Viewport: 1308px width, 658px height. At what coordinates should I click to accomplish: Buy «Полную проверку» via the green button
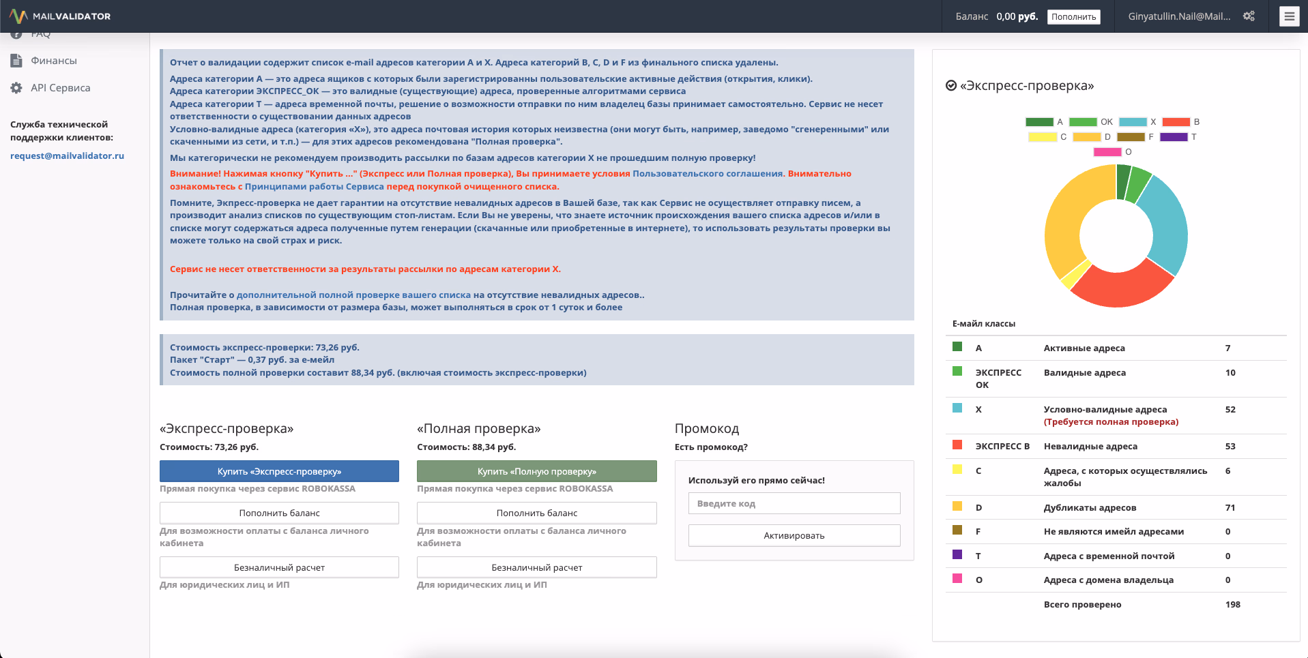click(536, 471)
